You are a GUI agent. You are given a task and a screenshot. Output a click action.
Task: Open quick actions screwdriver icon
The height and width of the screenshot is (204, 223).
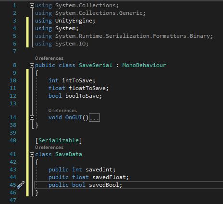click(21, 185)
